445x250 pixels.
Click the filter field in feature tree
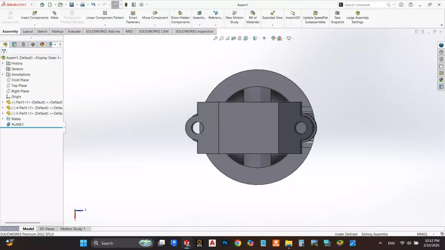[32, 51]
